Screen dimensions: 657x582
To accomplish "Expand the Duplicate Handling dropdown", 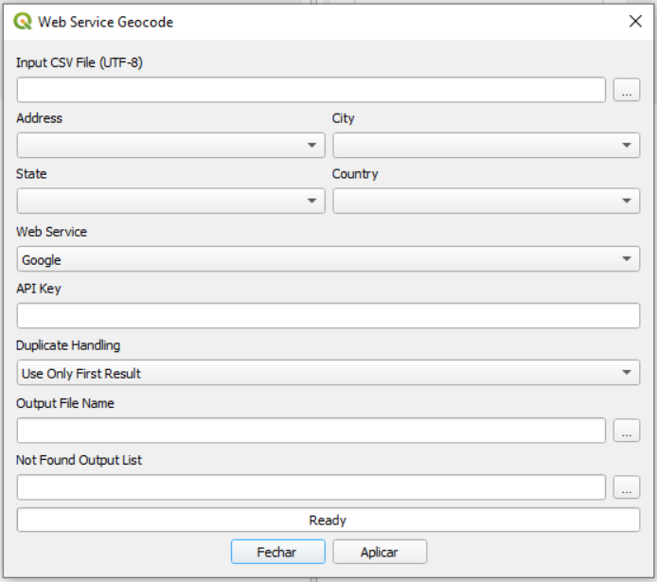I will (x=328, y=373).
